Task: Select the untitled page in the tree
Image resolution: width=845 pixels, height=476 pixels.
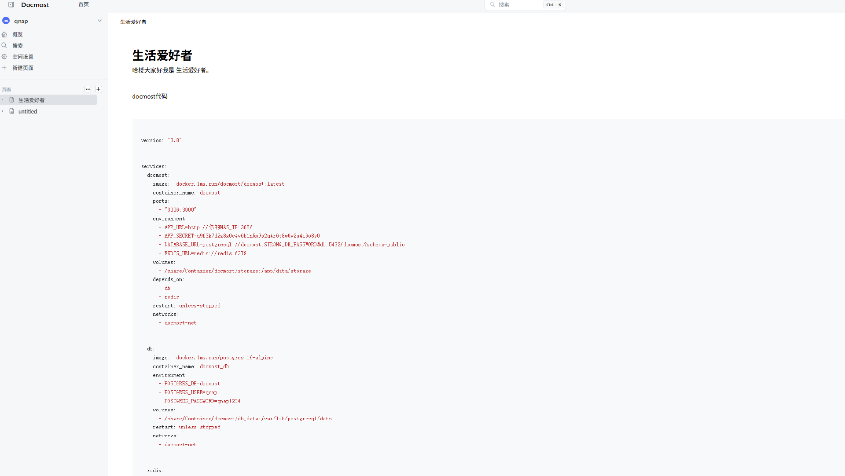Action: click(x=28, y=111)
